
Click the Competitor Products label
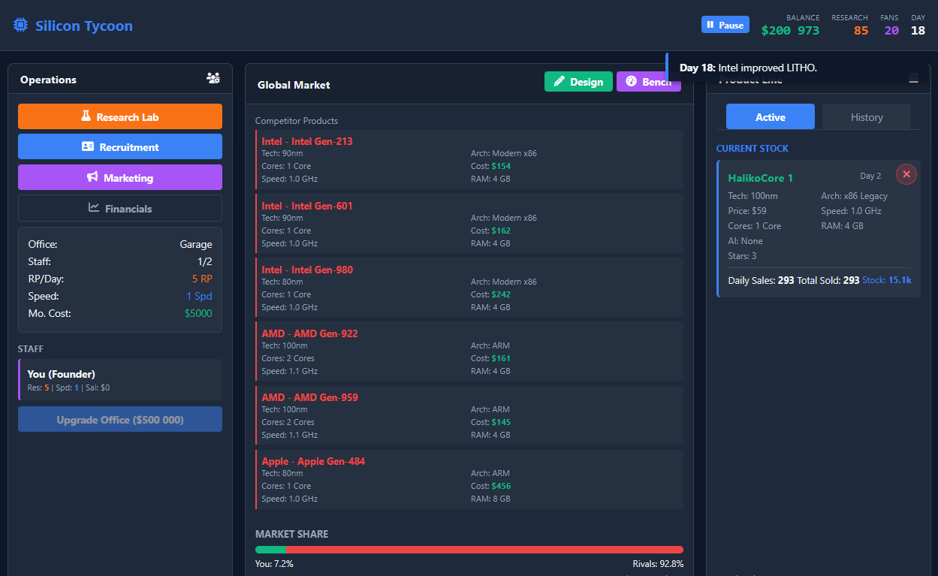297,121
